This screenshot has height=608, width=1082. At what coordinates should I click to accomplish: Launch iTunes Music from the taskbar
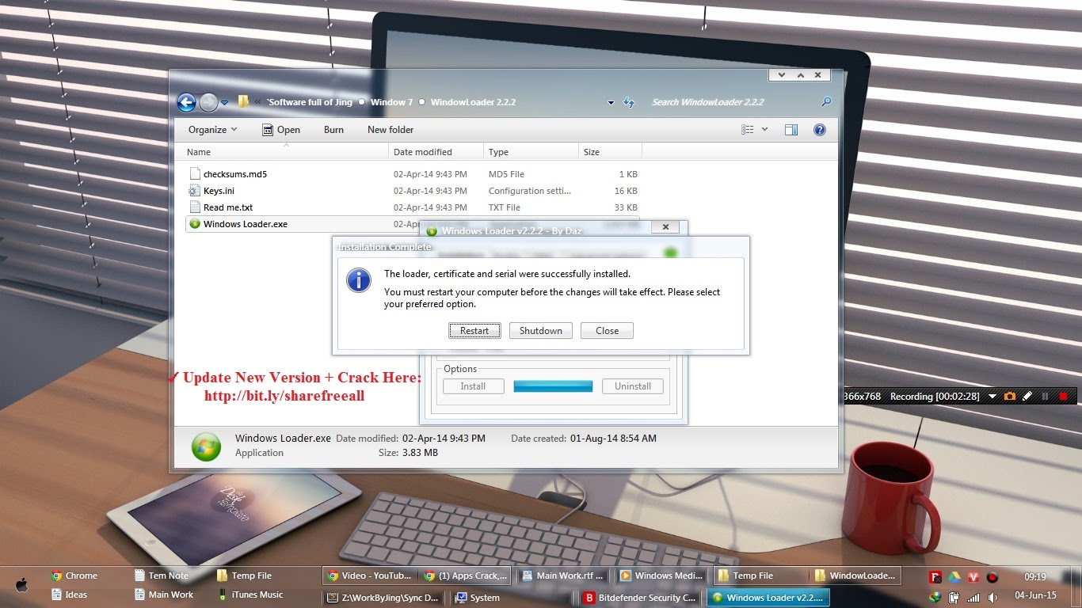(x=250, y=595)
